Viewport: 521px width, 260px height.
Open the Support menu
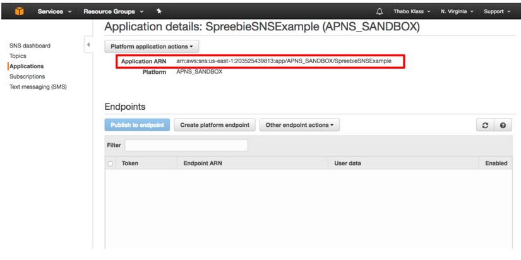click(497, 11)
